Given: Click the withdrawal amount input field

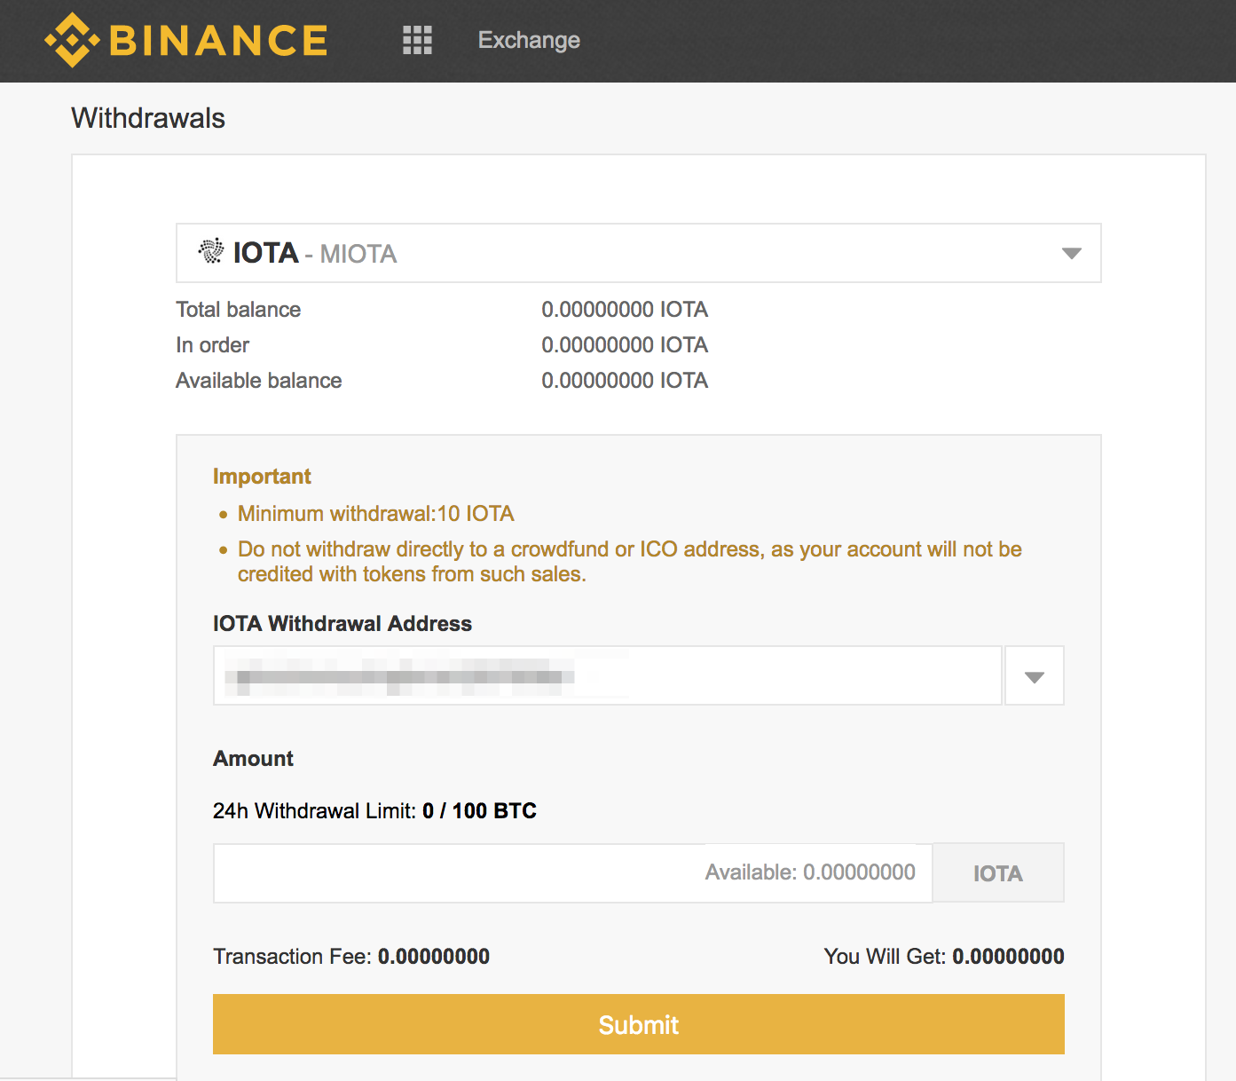Looking at the screenshot, I should click(573, 873).
